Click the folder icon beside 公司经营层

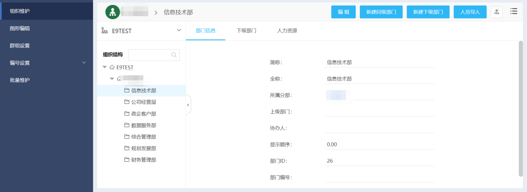coord(127,102)
